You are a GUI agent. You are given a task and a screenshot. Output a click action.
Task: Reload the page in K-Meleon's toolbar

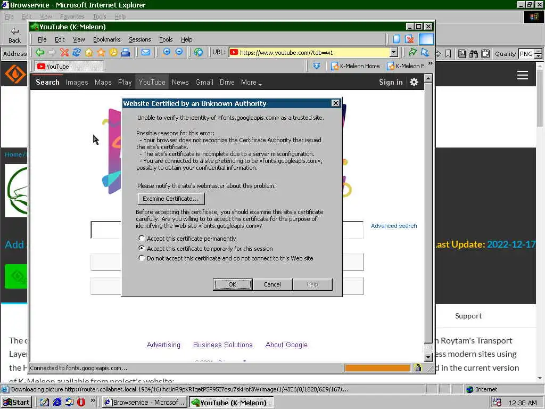77,53
